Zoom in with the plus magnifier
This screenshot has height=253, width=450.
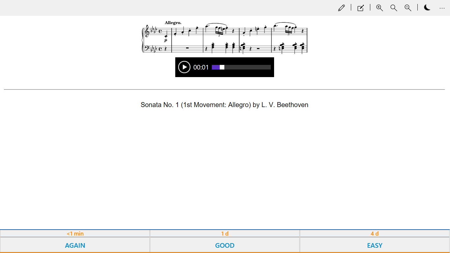(x=380, y=8)
